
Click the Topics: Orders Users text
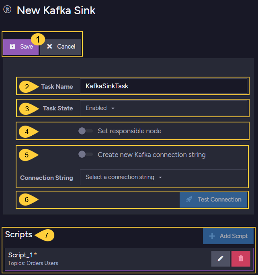[x=33, y=263]
